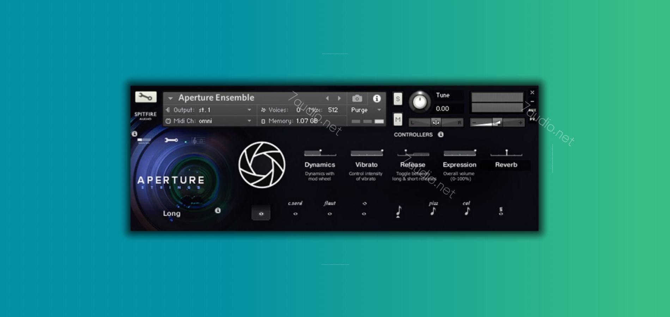Click the Vibrato slider
This screenshot has height=317, width=670.
[367, 153]
